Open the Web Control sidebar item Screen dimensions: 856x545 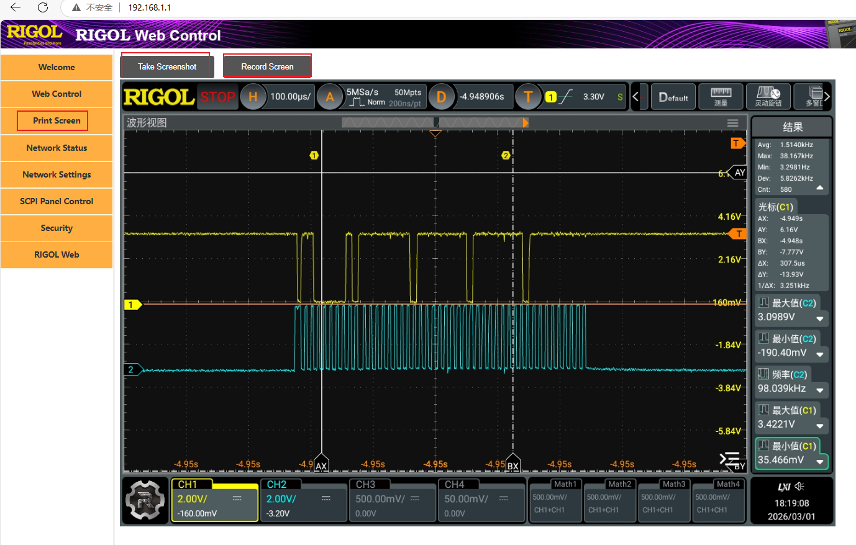[x=57, y=94]
